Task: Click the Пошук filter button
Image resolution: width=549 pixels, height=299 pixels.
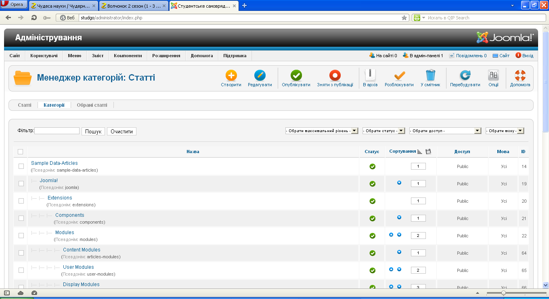Action: click(93, 131)
